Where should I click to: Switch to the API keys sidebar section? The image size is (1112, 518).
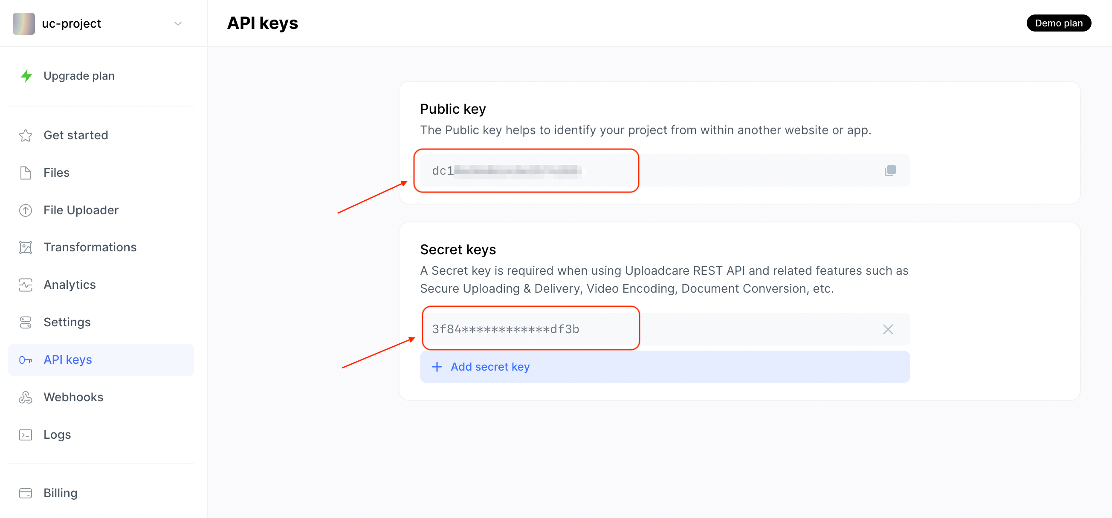tap(67, 360)
